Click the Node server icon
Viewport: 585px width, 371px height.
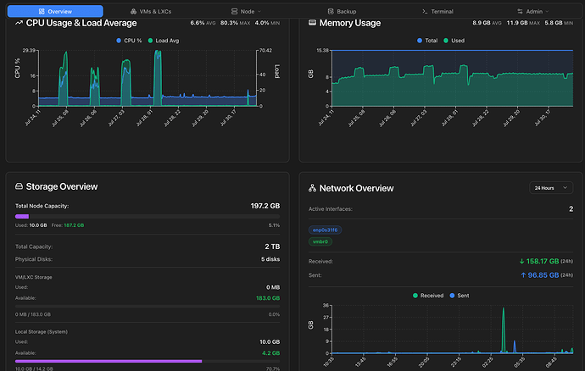pos(234,12)
